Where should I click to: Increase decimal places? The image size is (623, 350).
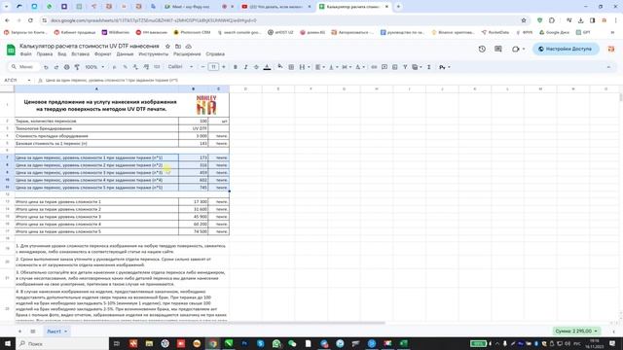(146, 67)
